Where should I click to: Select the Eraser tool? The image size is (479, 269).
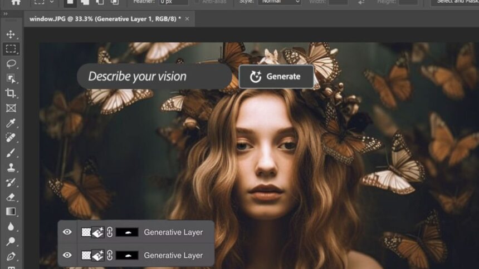(x=11, y=197)
